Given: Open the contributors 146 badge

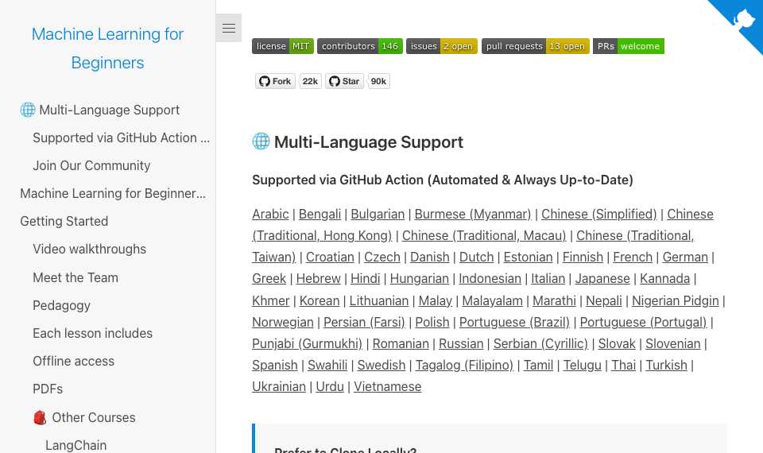Looking at the screenshot, I should (x=360, y=46).
